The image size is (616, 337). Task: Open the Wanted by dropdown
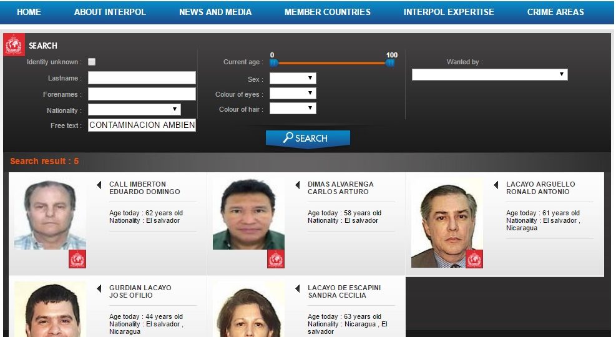[x=489, y=74]
